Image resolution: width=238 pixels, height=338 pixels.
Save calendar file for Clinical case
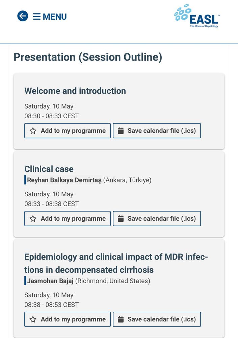157,219
